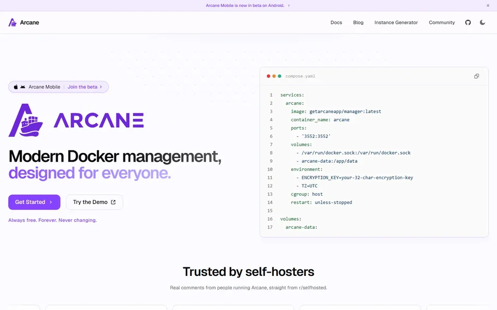Click the Trusted by self-hosters heading
Viewport: 497px width, 310px height.
coord(248,272)
